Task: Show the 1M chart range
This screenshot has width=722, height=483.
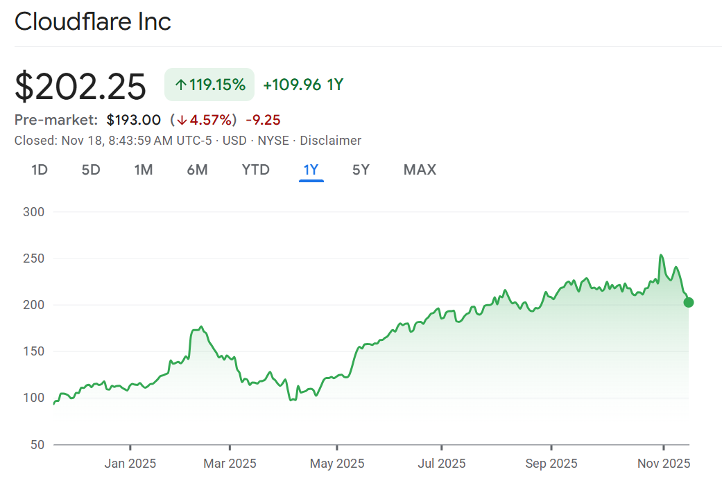Action: click(144, 170)
